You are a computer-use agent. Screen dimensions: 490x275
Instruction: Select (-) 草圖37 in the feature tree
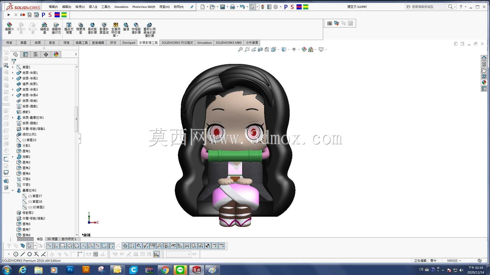click(35, 196)
